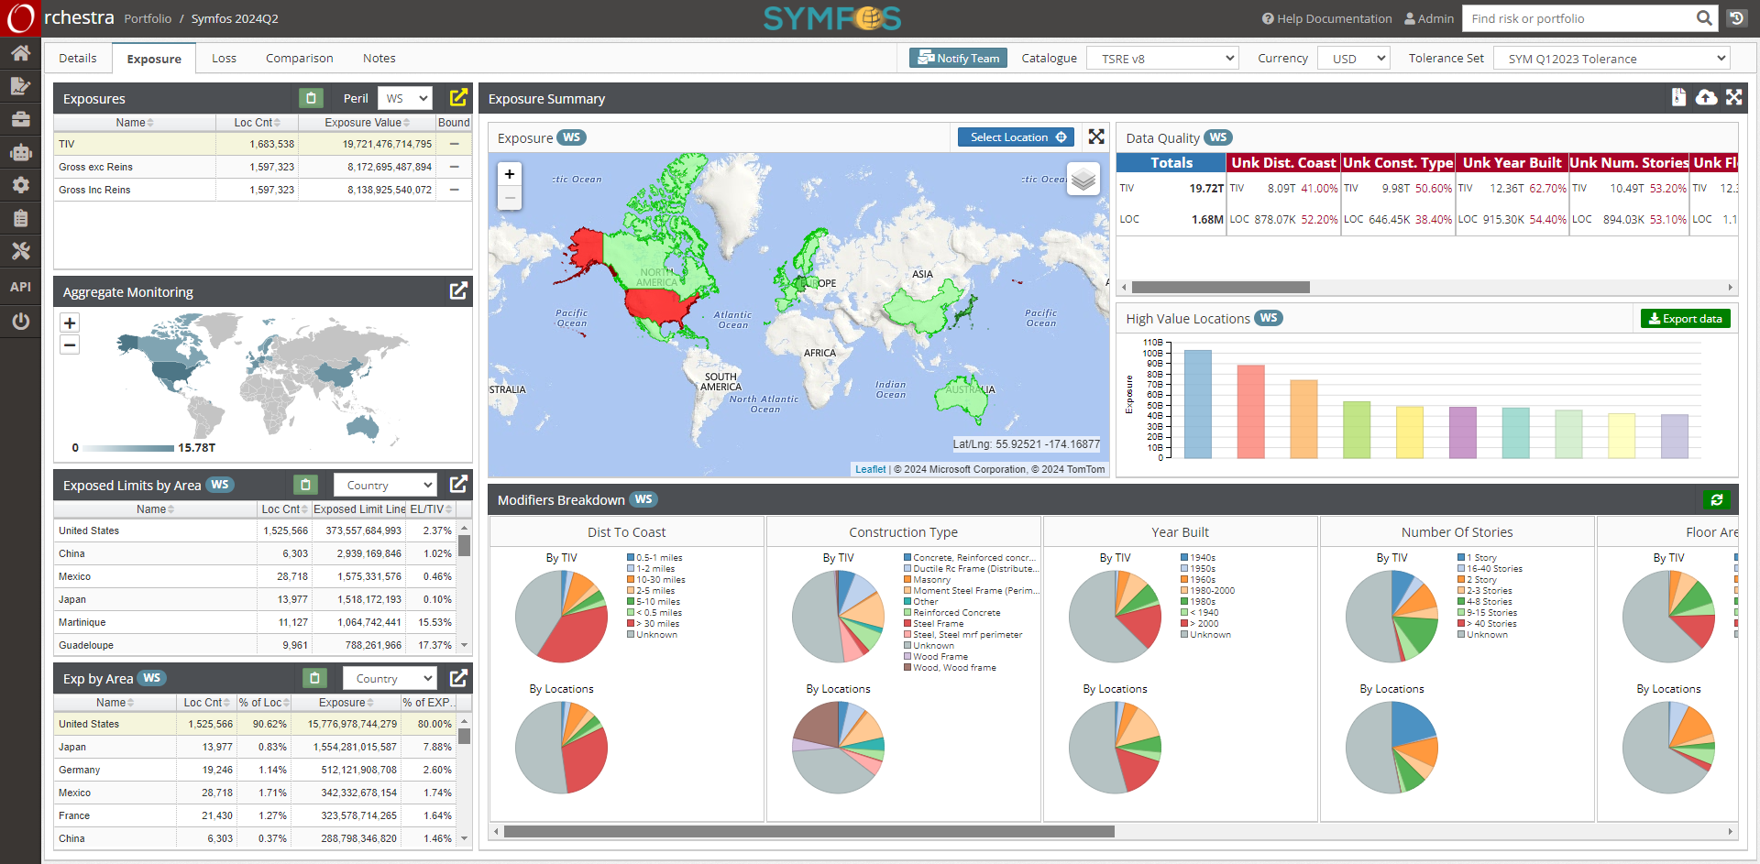Click the power icon in sidebar

(20, 321)
